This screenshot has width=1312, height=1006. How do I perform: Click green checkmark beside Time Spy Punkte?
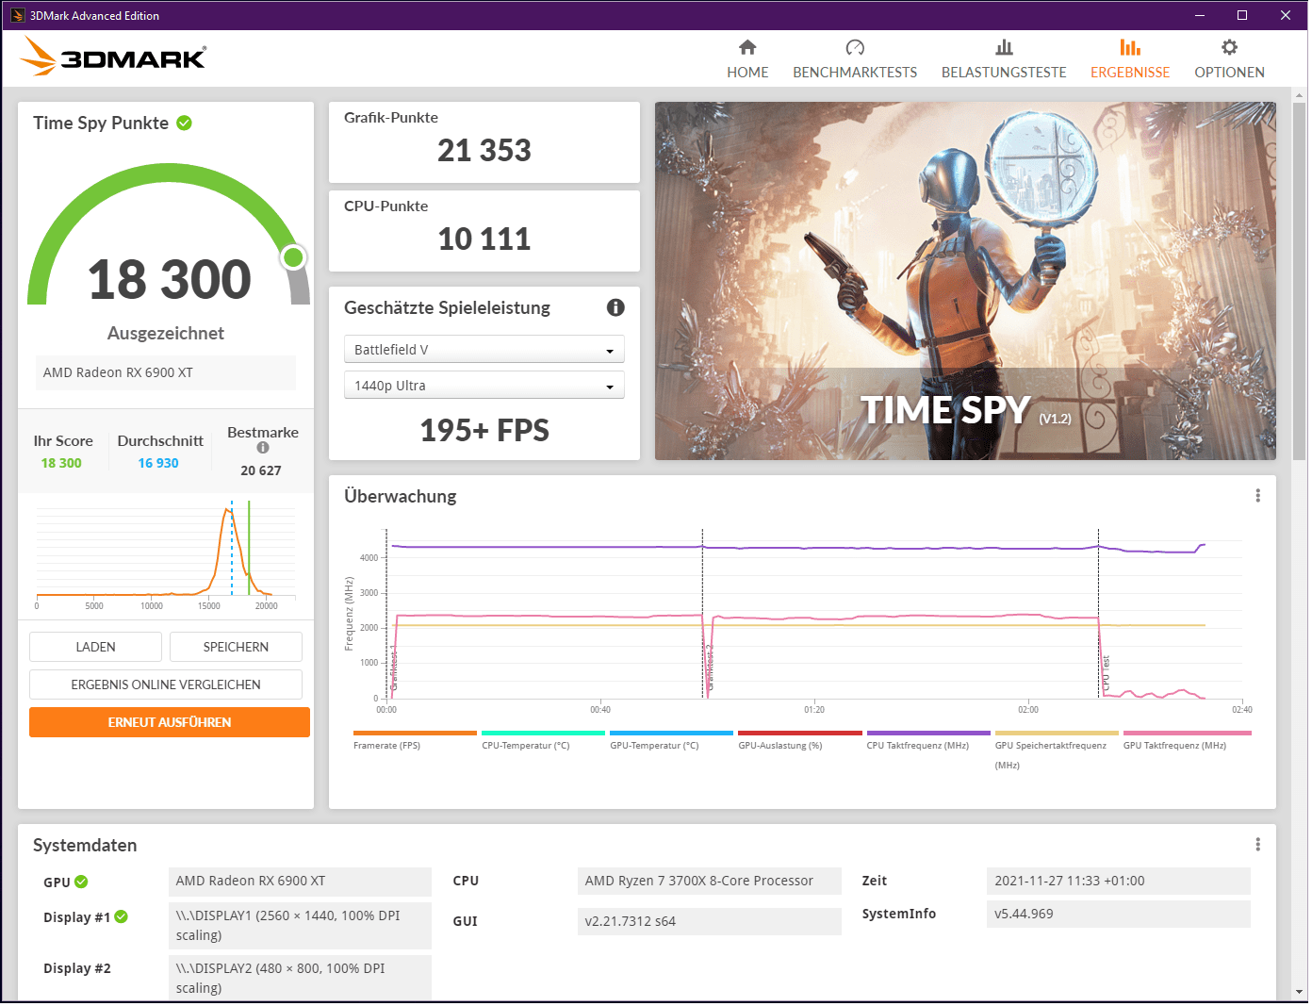point(185,123)
